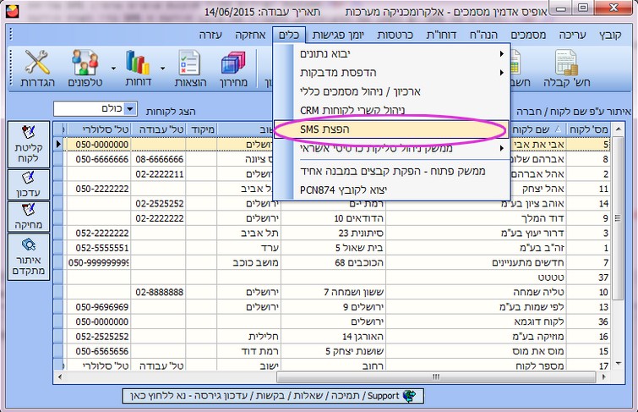This screenshot has width=638, height=412.
Task: Open the טלפונים phones toolbar icon
Action: pos(85,68)
